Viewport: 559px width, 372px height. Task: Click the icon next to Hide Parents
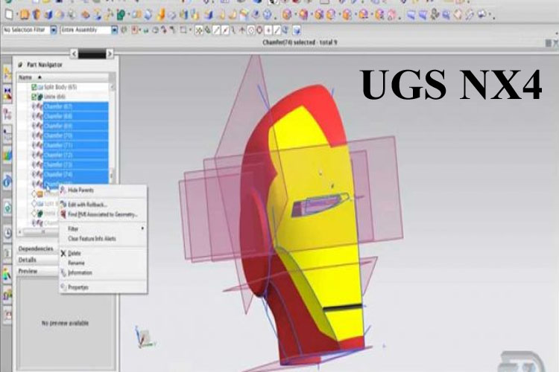[63, 190]
